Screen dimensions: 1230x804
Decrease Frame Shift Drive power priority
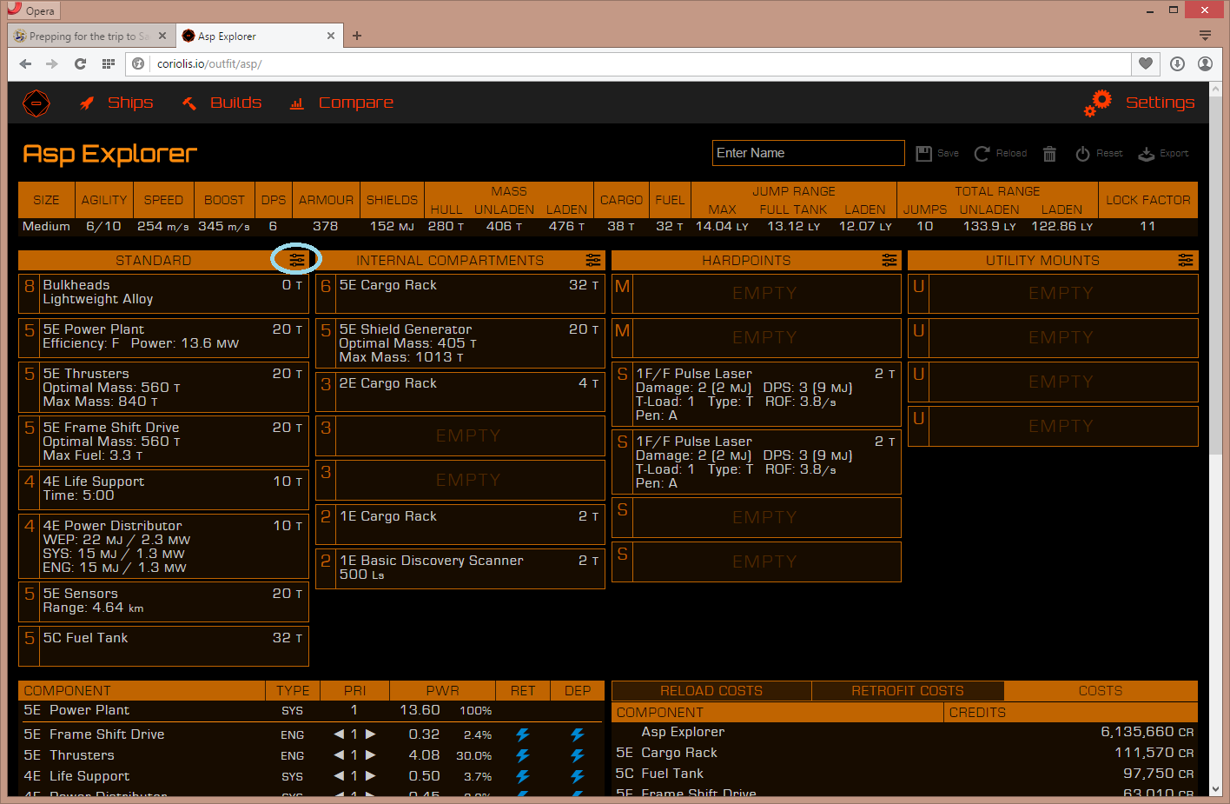pyautogui.click(x=339, y=734)
